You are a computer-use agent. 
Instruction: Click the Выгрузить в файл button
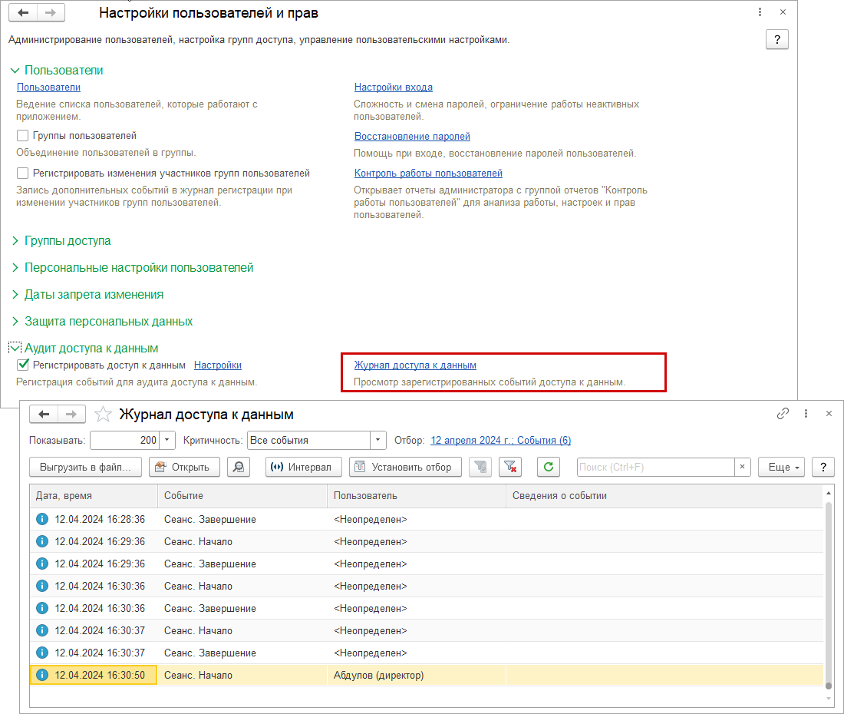pos(85,467)
